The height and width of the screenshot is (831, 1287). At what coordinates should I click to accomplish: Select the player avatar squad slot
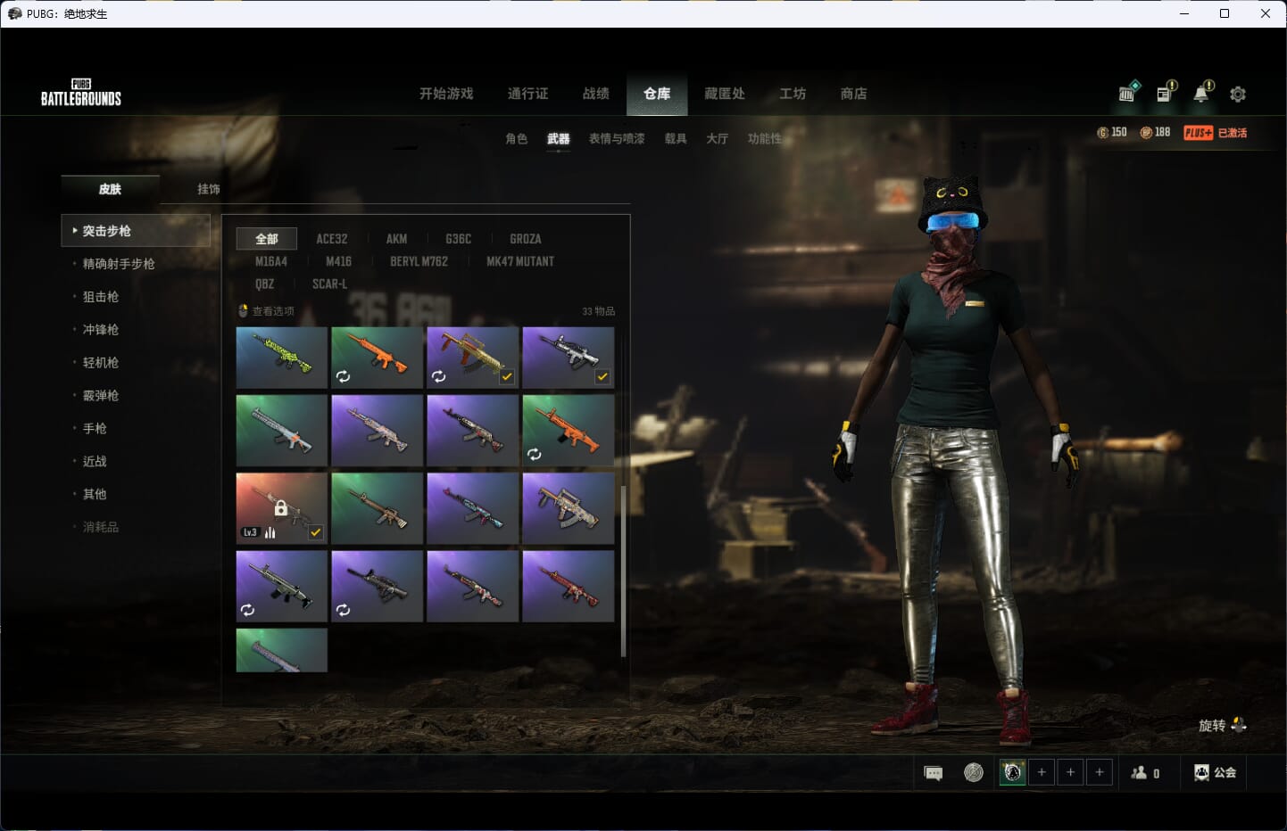pyautogui.click(x=1012, y=772)
